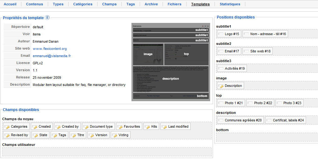Switch to the Champs tab

click(x=109, y=4)
